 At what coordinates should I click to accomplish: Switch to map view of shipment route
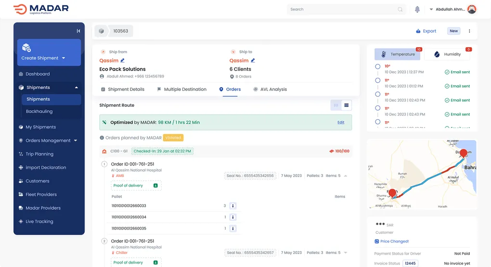(336, 105)
